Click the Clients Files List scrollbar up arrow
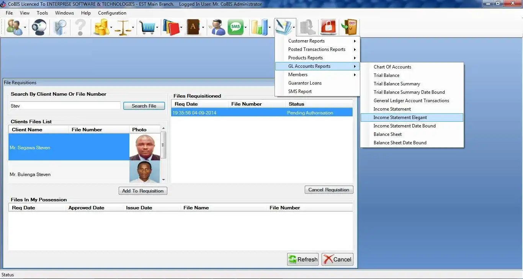 [x=163, y=128]
